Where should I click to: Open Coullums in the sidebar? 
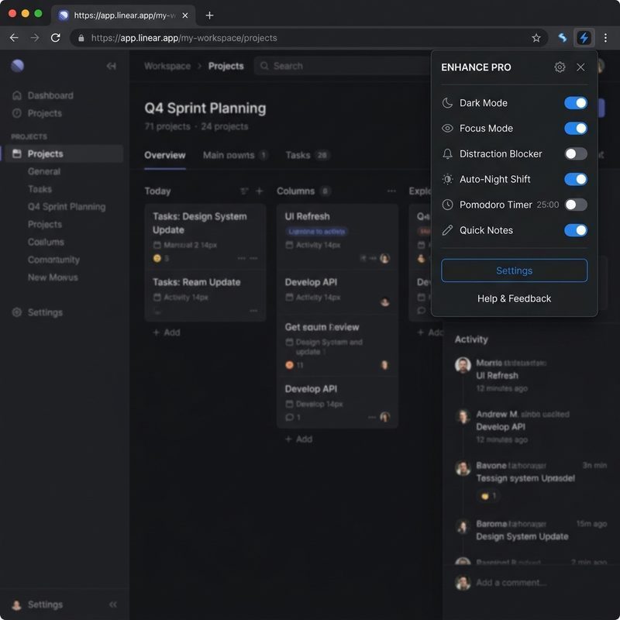[46, 242]
